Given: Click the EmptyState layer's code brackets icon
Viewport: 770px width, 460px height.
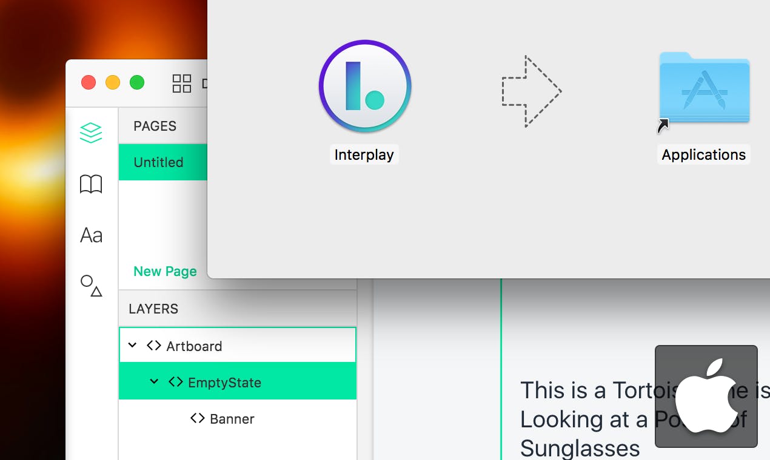Looking at the screenshot, I should (x=176, y=382).
